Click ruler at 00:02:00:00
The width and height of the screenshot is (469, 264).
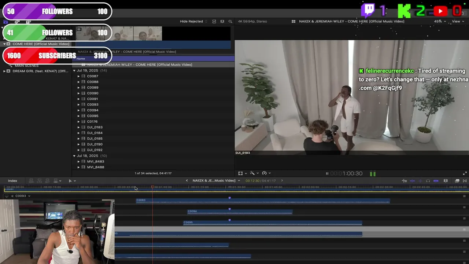tap(310, 187)
